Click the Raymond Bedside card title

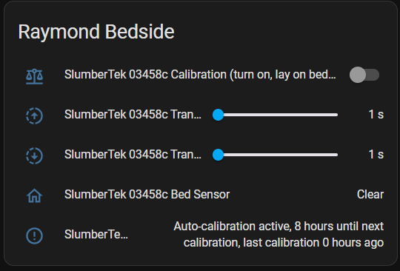click(96, 32)
